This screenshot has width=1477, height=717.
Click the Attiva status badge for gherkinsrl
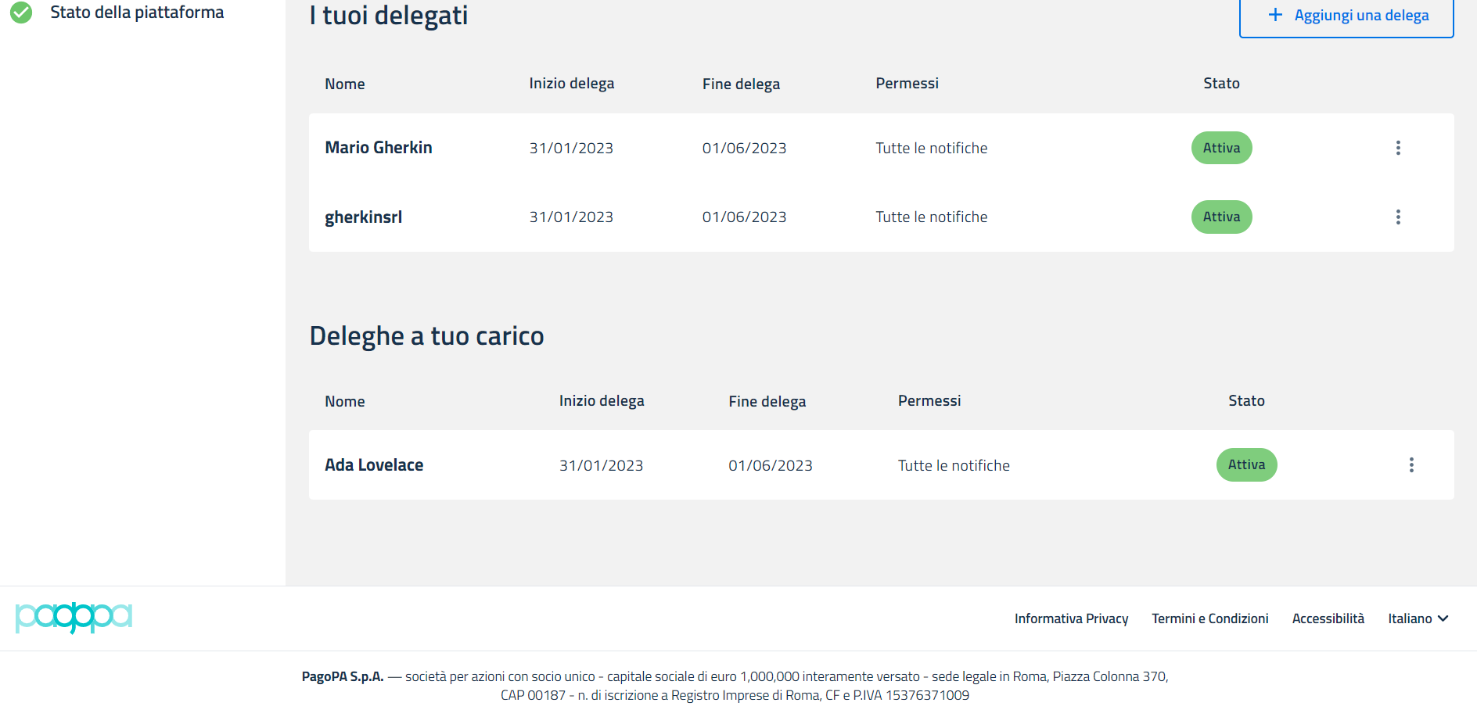click(x=1221, y=217)
